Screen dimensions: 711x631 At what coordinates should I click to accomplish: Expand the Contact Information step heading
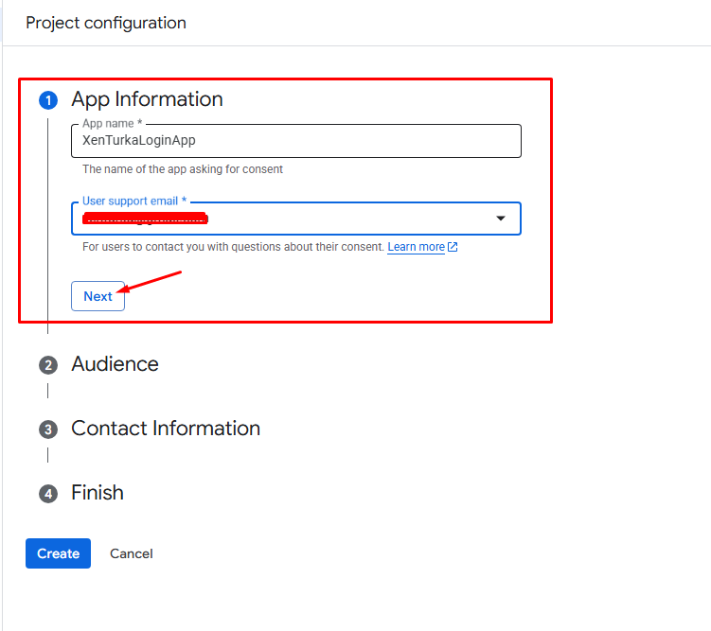[166, 429]
